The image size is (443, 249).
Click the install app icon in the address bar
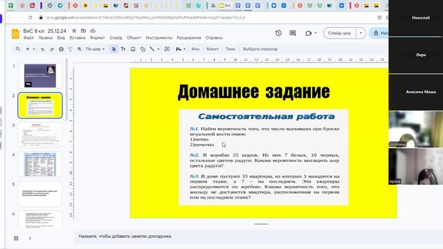point(379,17)
